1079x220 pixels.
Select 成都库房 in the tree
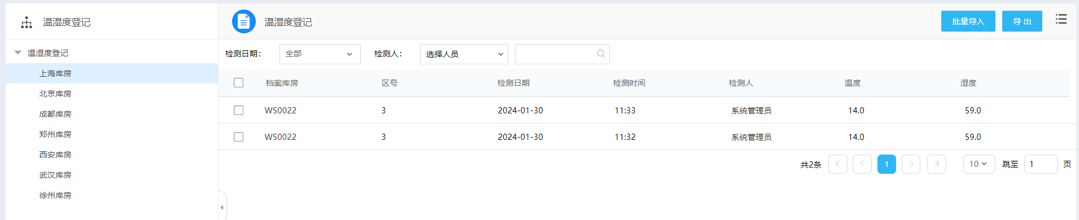55,114
